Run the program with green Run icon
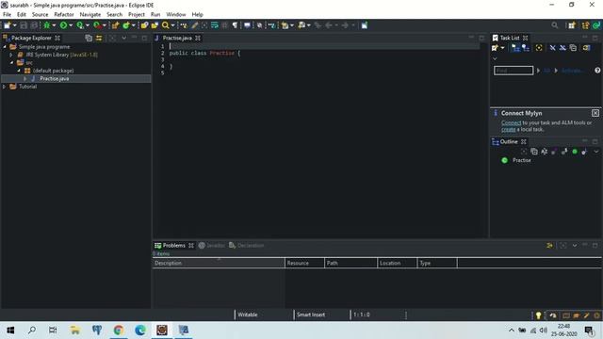Viewport: 603px width, 339px height. 63,25
